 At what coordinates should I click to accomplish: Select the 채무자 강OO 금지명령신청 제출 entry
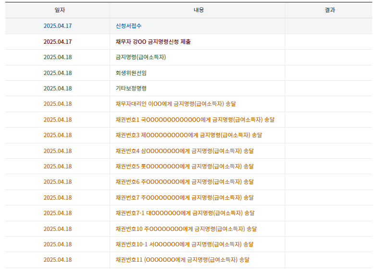(x=153, y=42)
